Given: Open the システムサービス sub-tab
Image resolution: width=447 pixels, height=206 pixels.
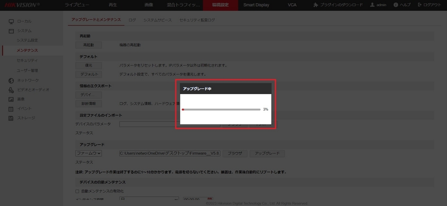Looking at the screenshot, I should coord(158,20).
